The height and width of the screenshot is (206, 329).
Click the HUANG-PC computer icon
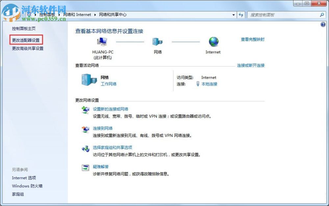102,42
